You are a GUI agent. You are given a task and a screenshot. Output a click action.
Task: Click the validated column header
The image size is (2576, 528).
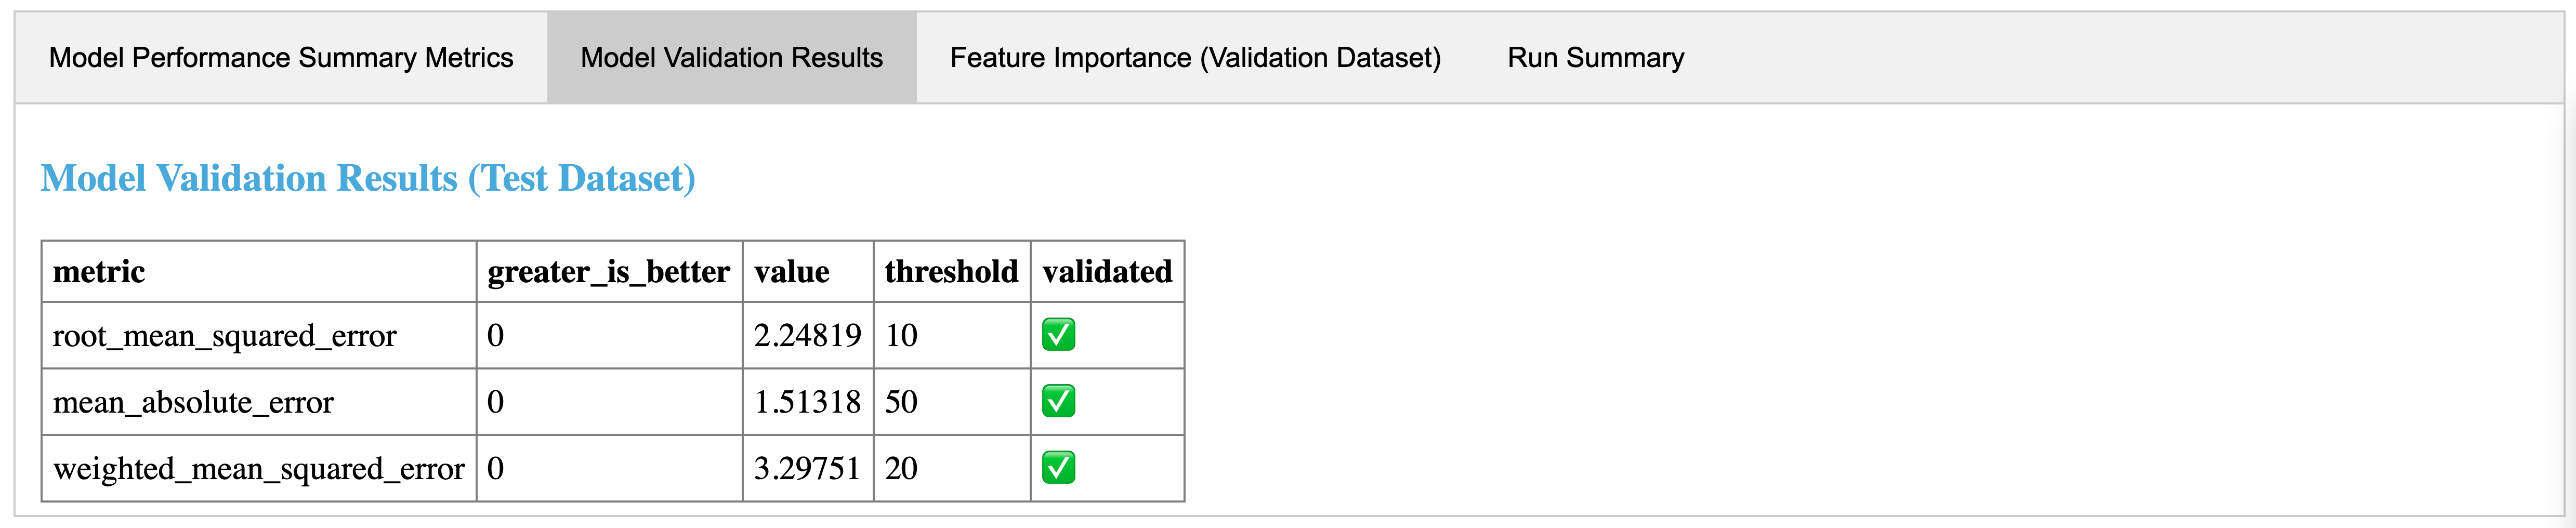pyautogui.click(x=1107, y=272)
